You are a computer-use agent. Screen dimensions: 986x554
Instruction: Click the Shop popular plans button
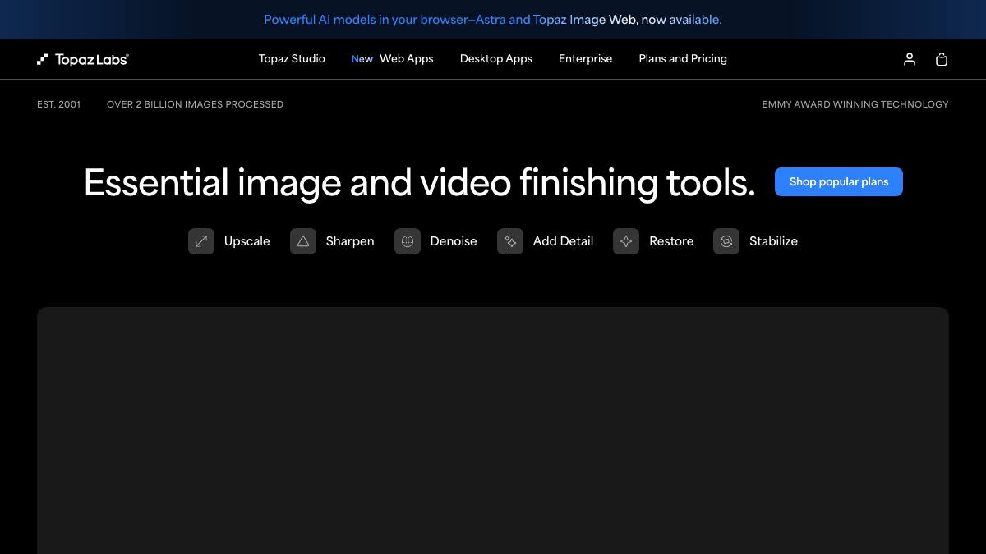(839, 182)
